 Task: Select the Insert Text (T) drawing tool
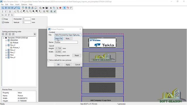[x=40, y=11]
